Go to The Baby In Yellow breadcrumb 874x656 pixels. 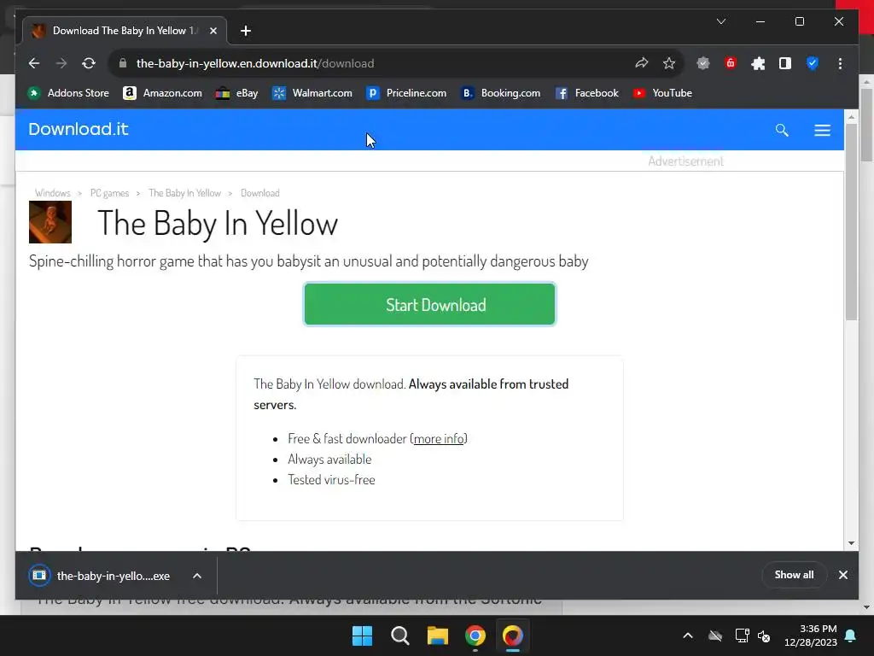(184, 193)
